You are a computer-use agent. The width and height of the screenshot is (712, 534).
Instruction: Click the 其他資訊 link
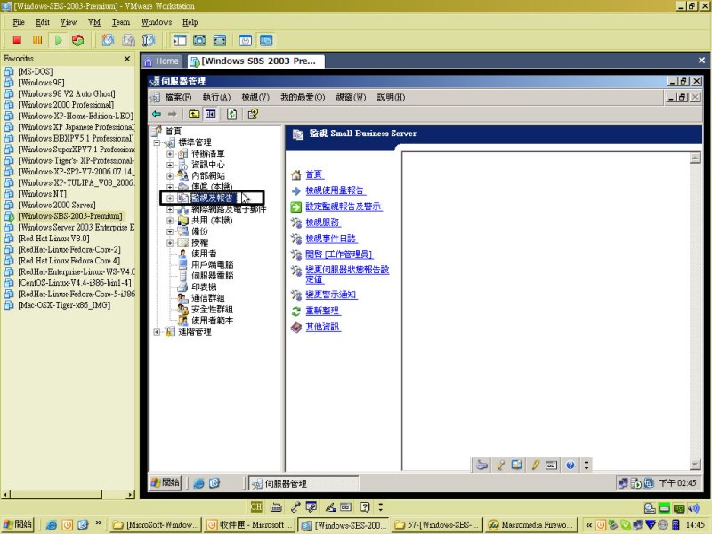pyautogui.click(x=322, y=327)
